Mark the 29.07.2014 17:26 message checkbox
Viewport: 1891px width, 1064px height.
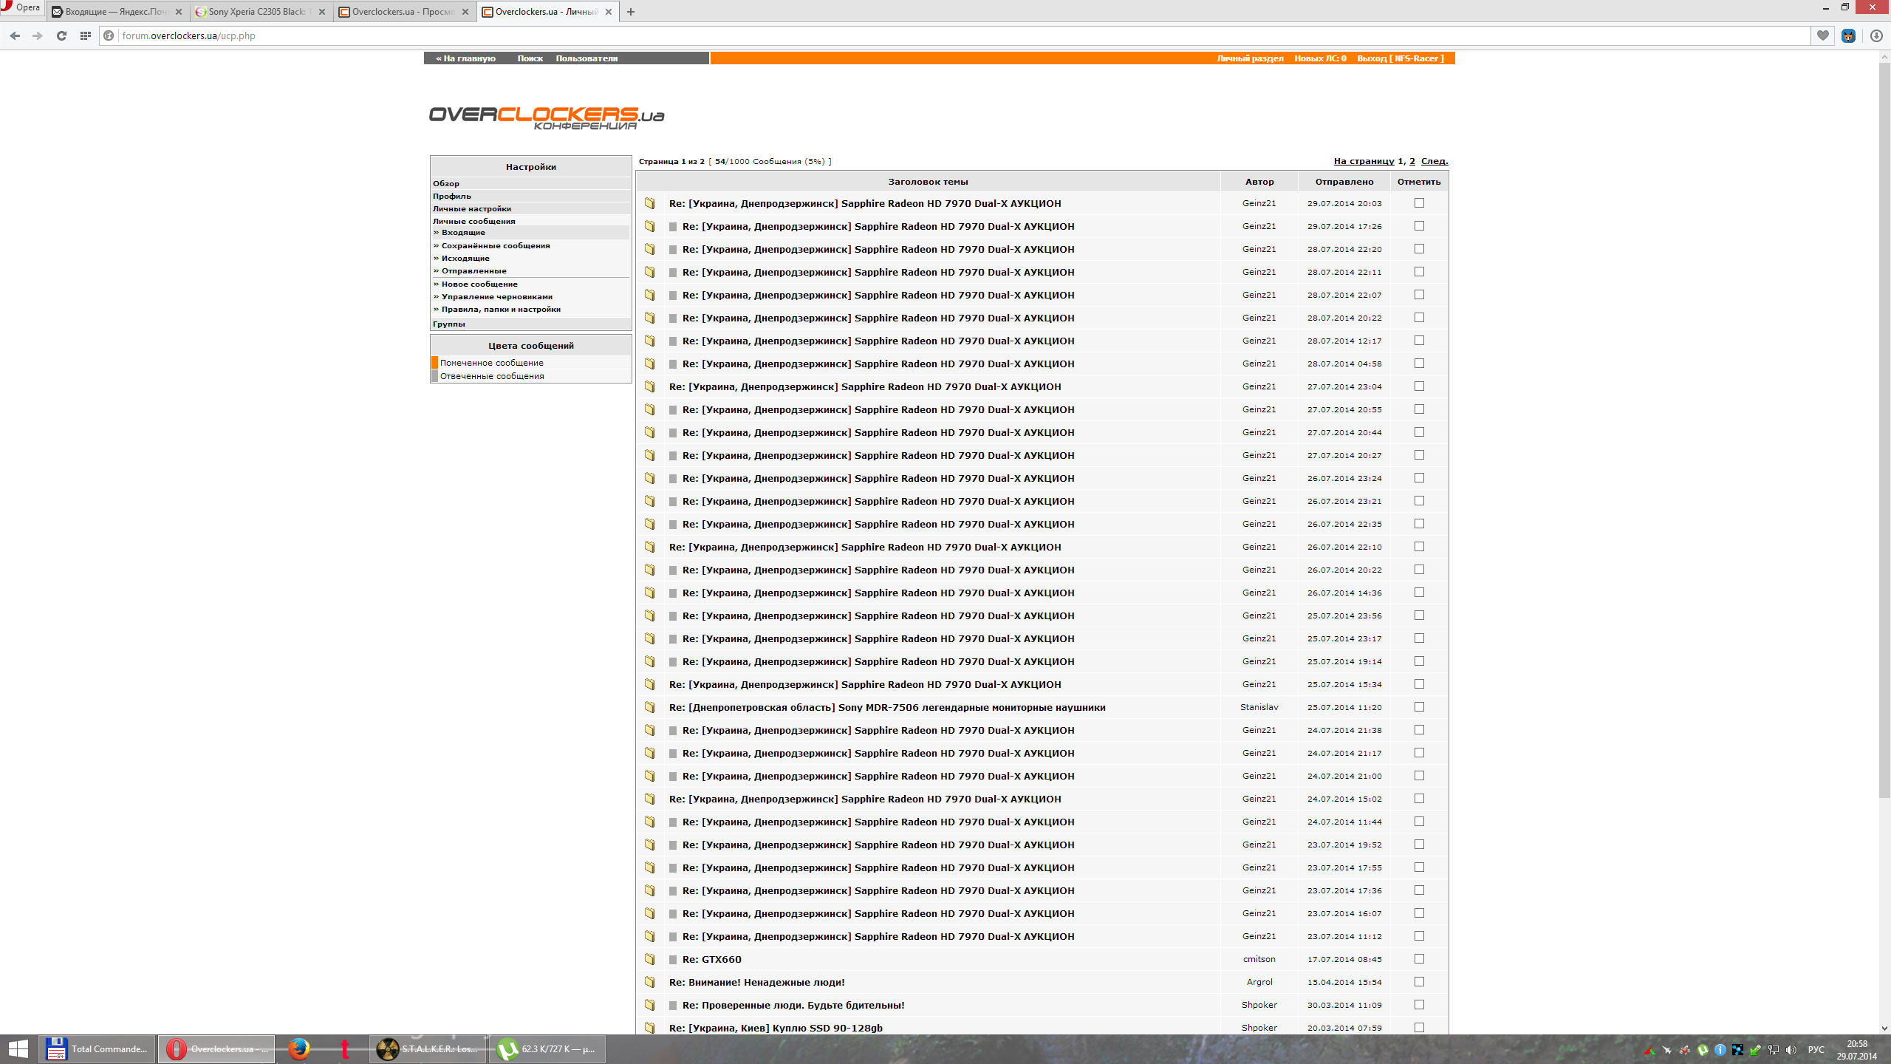tap(1419, 226)
